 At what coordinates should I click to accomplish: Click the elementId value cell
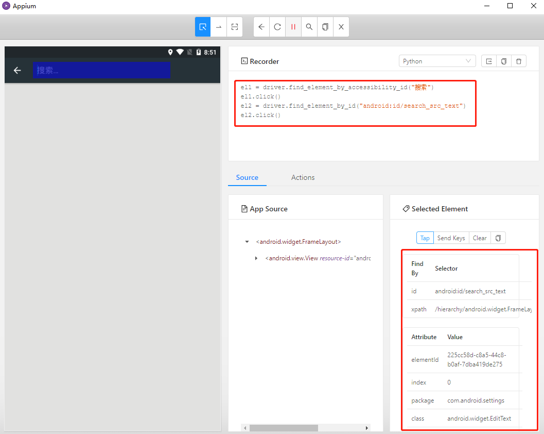[x=477, y=360]
